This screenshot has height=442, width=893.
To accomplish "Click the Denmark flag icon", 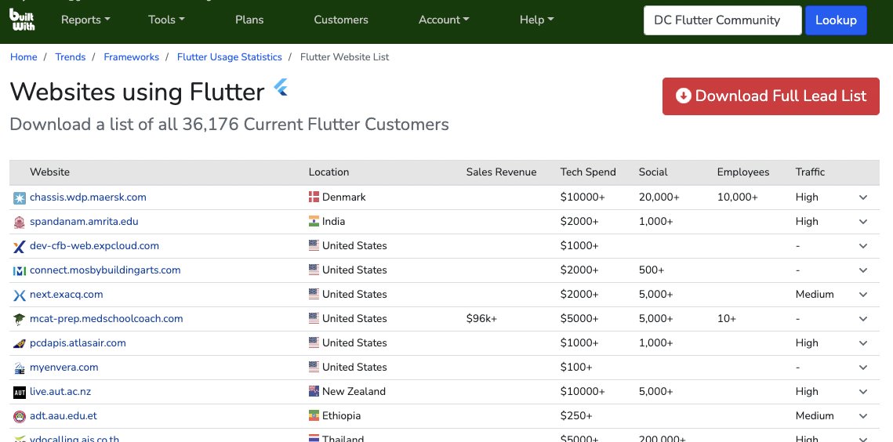I will 314,197.
